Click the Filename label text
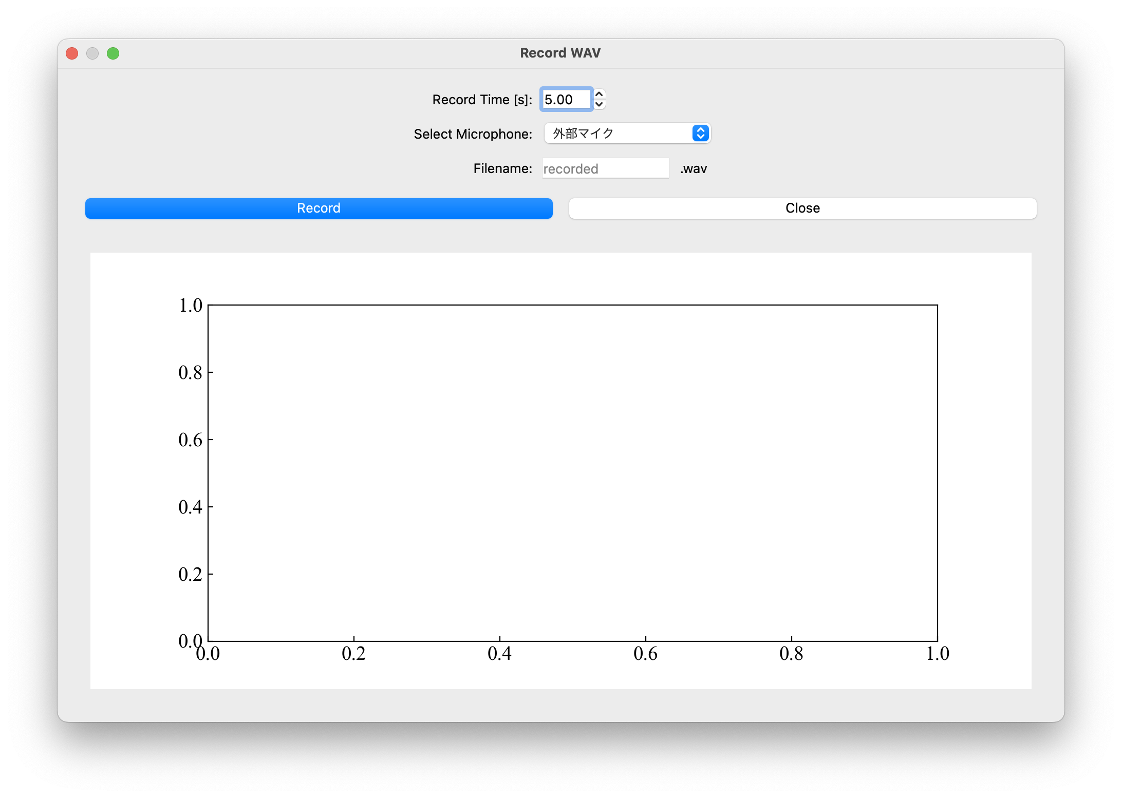 pyautogui.click(x=502, y=168)
